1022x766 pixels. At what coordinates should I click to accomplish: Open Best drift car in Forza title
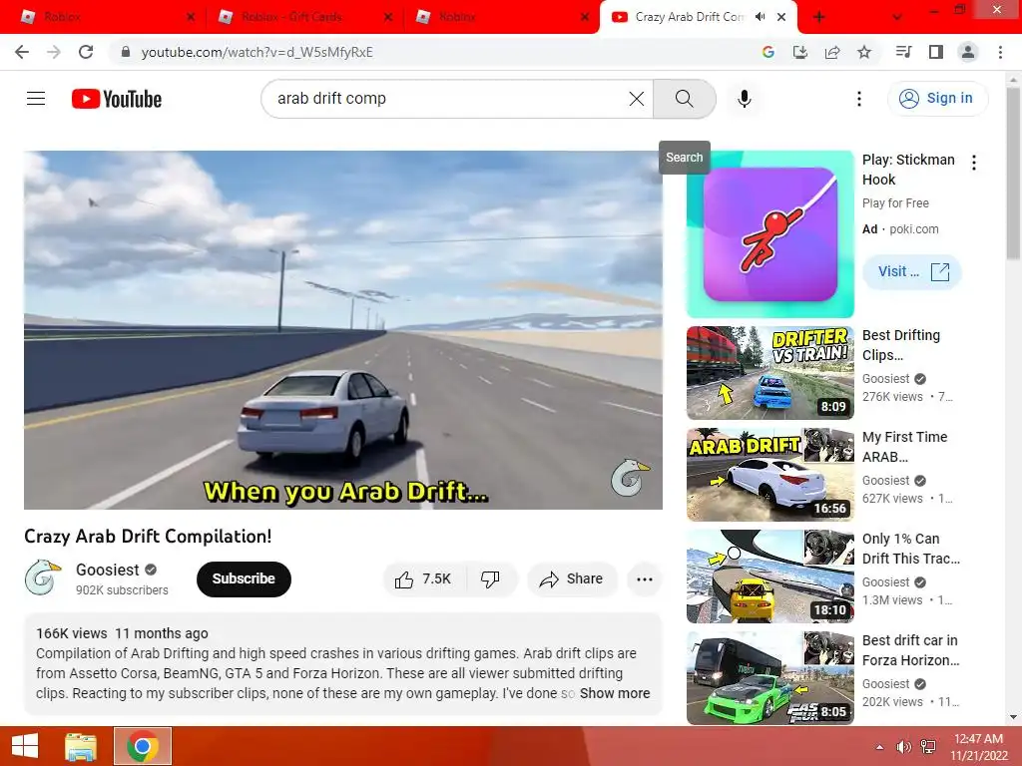click(x=910, y=650)
